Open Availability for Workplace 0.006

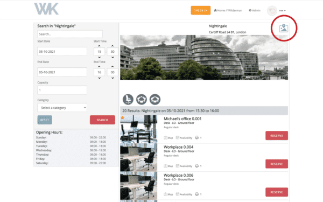(x=184, y=194)
